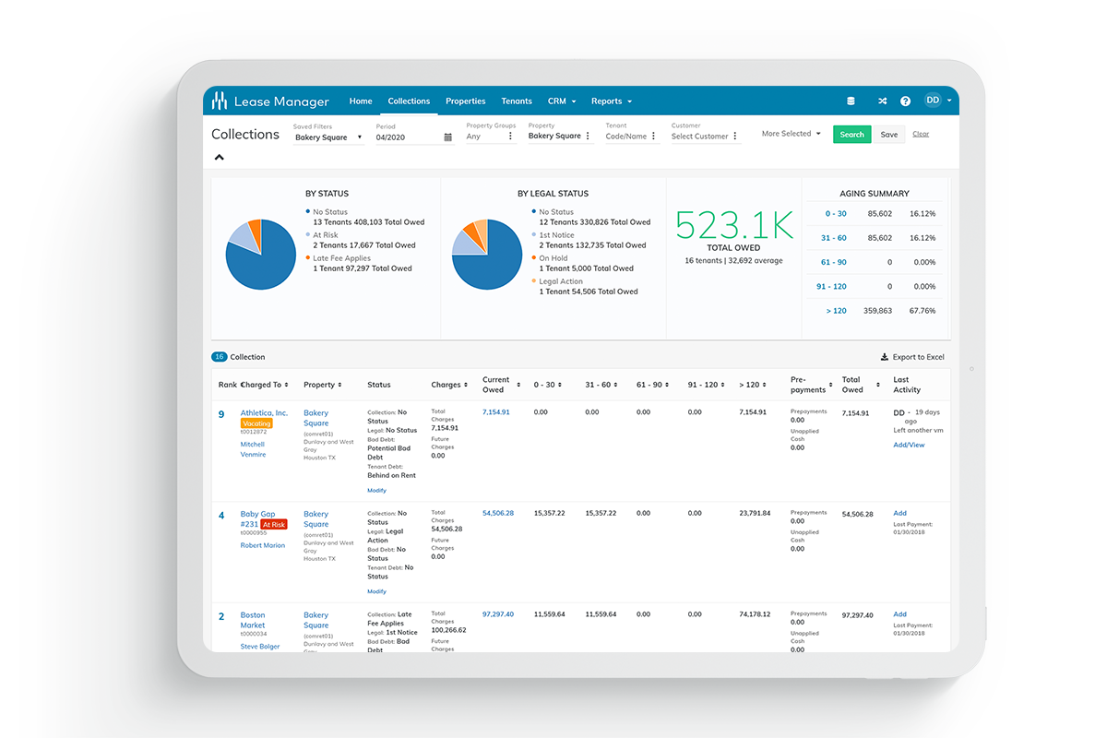Screen dimensions: 1107x738
Task: Switch to the Properties tab
Action: click(465, 101)
